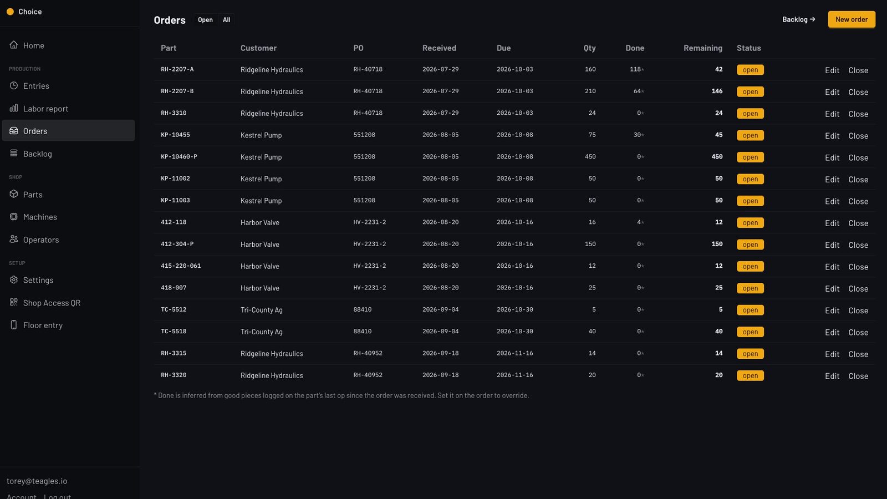The width and height of the screenshot is (887, 499).
Task: Close the 412-118 order
Action: (x=858, y=223)
